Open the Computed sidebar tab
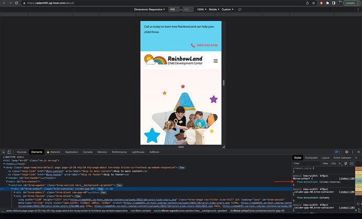The image size is (362, 219). [311, 158]
